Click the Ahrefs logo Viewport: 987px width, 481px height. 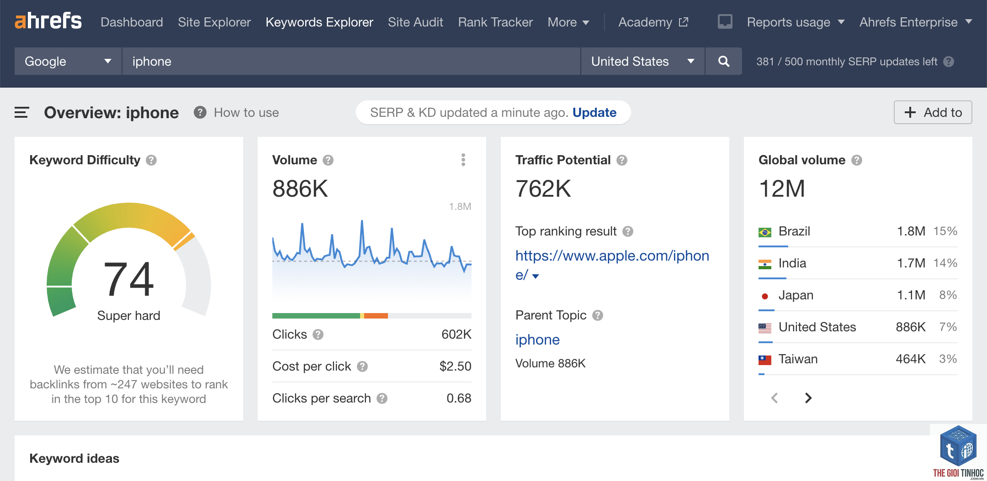click(x=48, y=21)
